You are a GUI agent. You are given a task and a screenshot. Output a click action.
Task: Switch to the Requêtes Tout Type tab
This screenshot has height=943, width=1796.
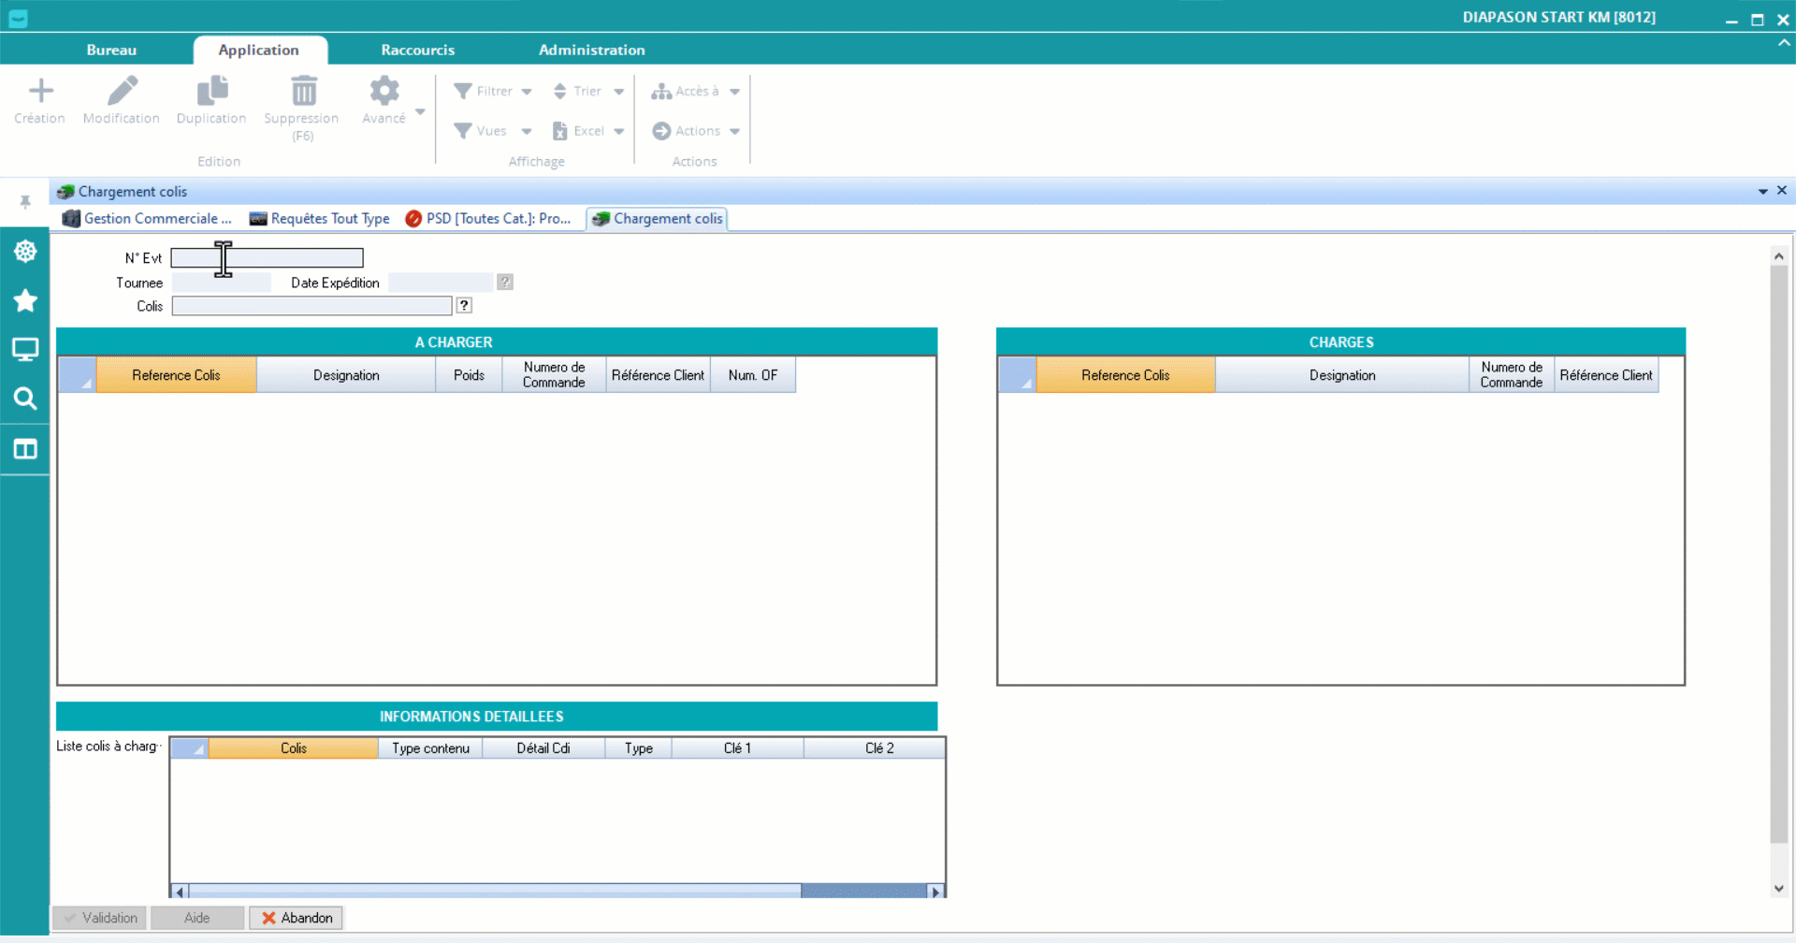click(x=320, y=219)
